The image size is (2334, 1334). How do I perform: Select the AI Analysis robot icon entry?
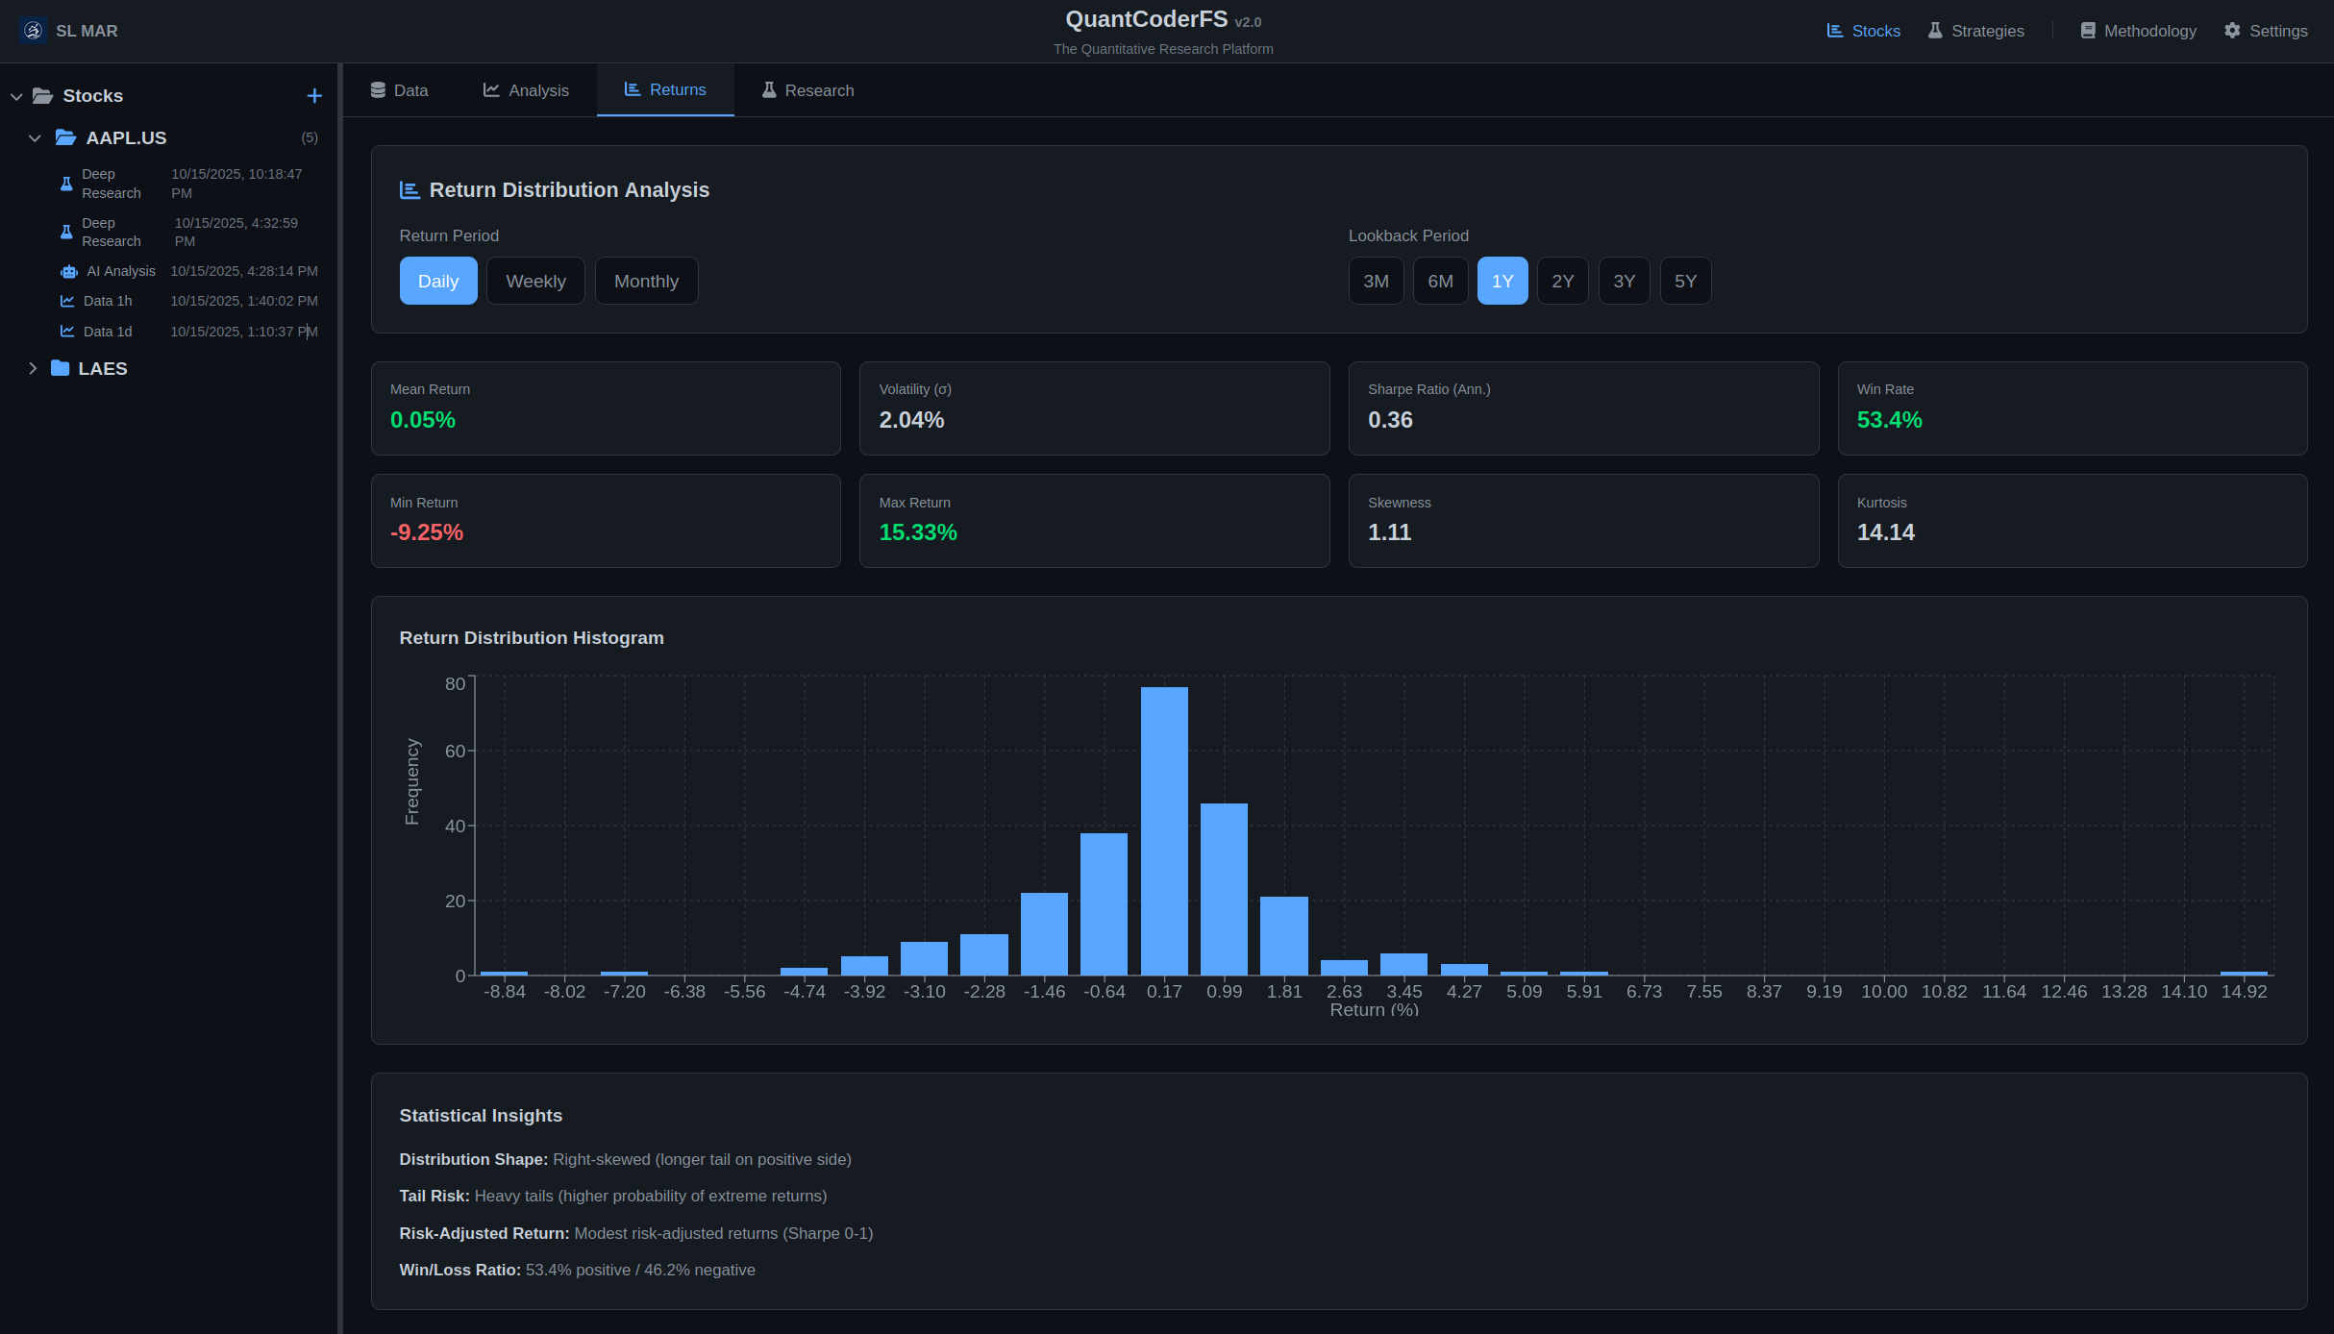(68, 271)
